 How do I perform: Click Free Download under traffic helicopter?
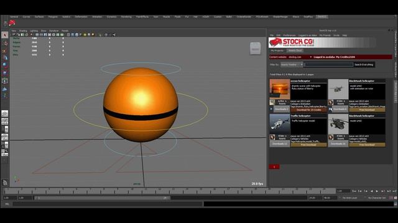click(x=308, y=145)
